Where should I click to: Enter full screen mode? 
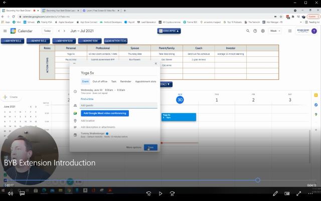click(x=299, y=193)
